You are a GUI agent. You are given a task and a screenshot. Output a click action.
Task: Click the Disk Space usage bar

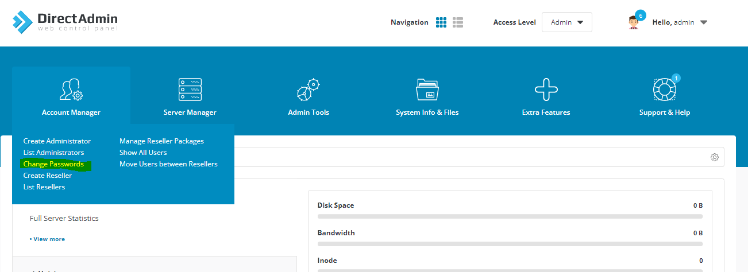click(x=510, y=216)
